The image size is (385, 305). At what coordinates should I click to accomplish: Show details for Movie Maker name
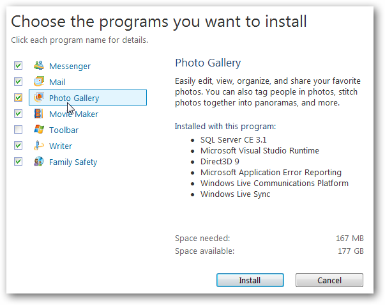[x=73, y=114]
